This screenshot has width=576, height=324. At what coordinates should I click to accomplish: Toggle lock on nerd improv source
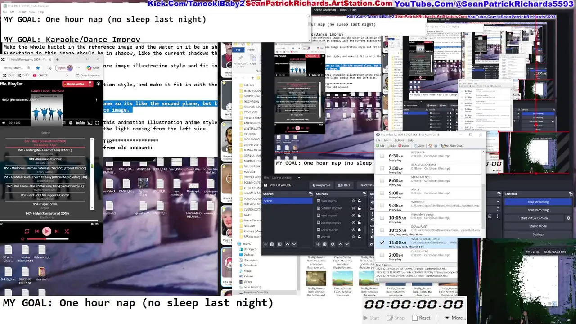(x=359, y=216)
